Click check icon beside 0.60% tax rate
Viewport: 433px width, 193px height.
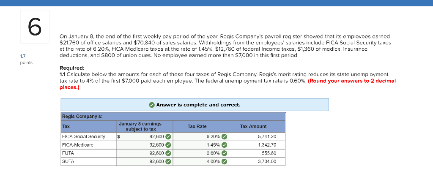pyautogui.click(x=224, y=153)
